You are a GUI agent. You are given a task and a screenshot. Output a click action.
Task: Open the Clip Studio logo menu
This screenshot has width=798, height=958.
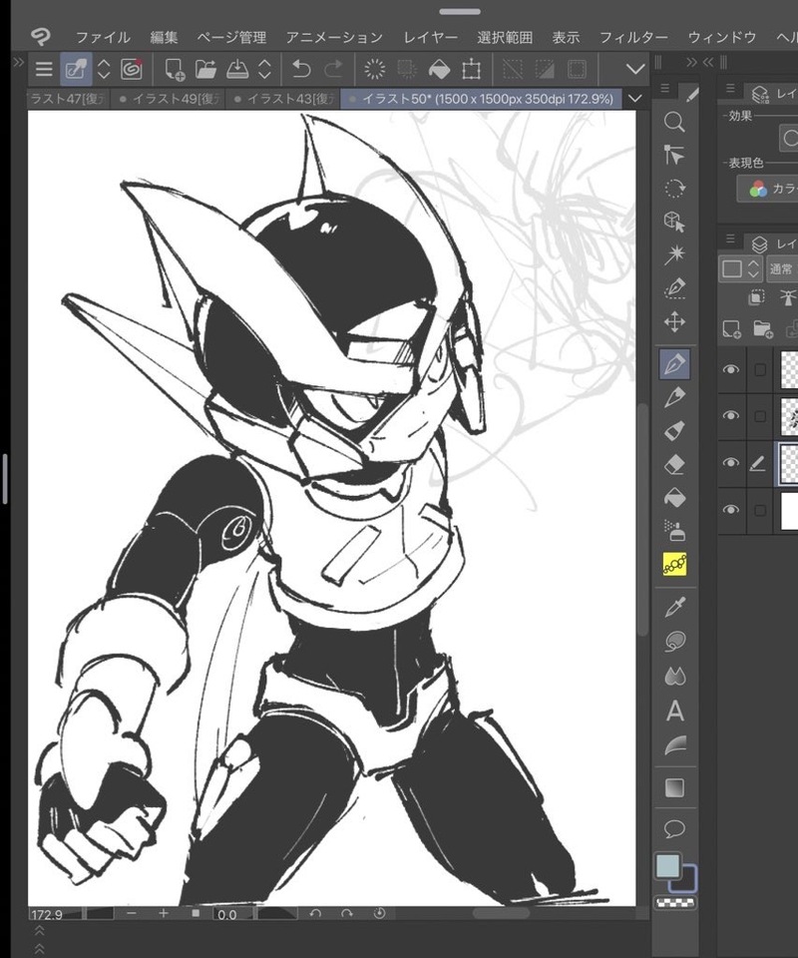(41, 37)
